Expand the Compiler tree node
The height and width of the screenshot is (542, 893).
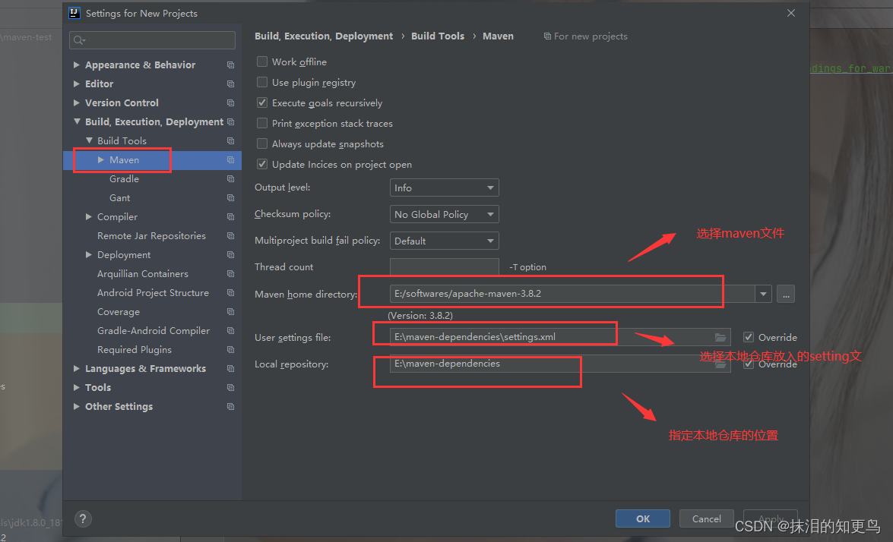[x=89, y=216]
